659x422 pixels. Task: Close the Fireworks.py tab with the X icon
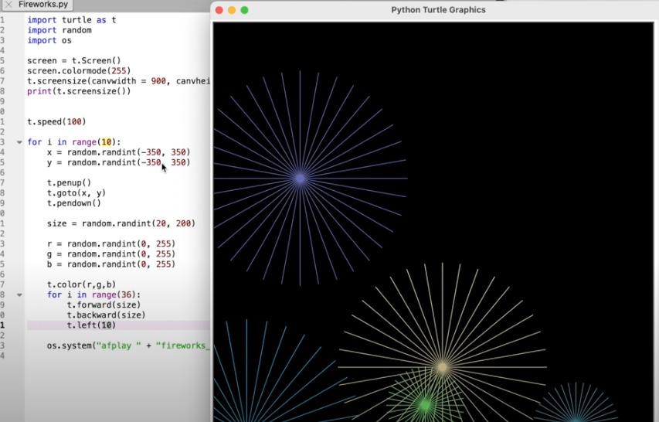tap(8, 5)
